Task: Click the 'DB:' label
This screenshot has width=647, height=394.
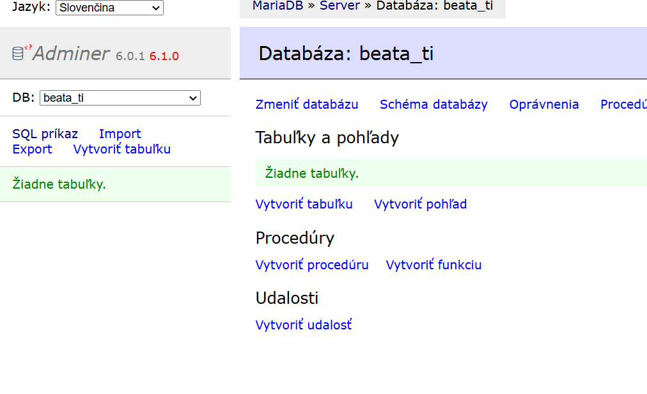Action: tap(24, 97)
